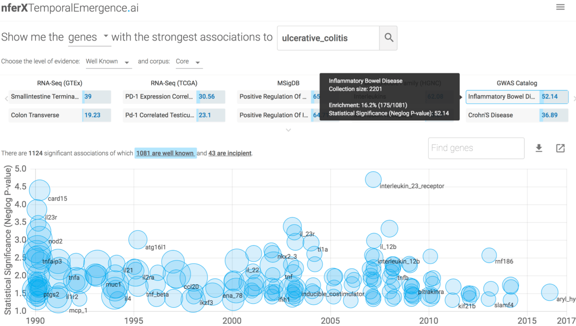Expand more enrichment rows chevron

click(x=288, y=130)
